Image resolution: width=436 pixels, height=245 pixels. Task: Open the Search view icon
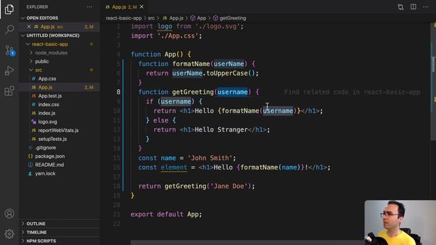(x=10, y=29)
